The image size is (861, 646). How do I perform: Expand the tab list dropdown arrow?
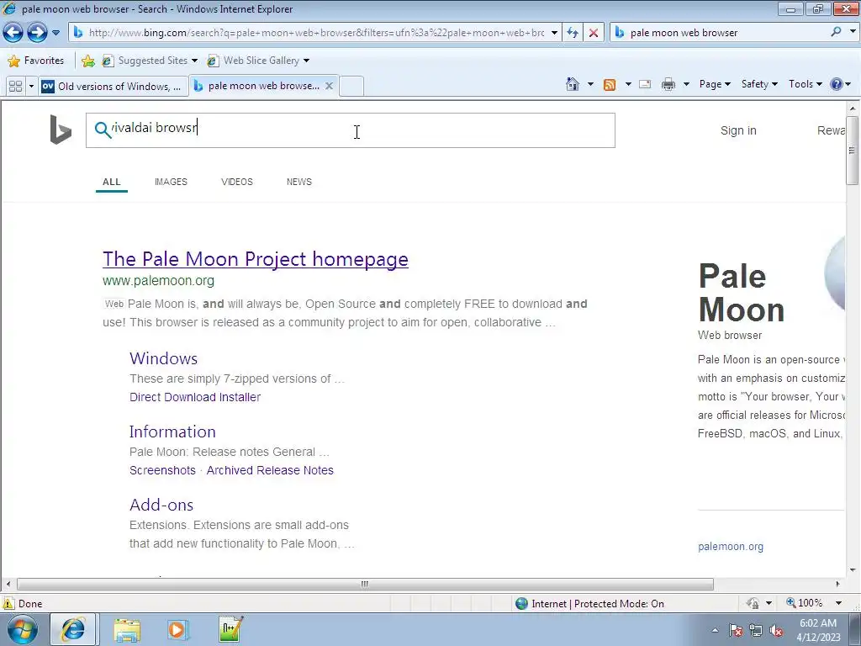31,87
